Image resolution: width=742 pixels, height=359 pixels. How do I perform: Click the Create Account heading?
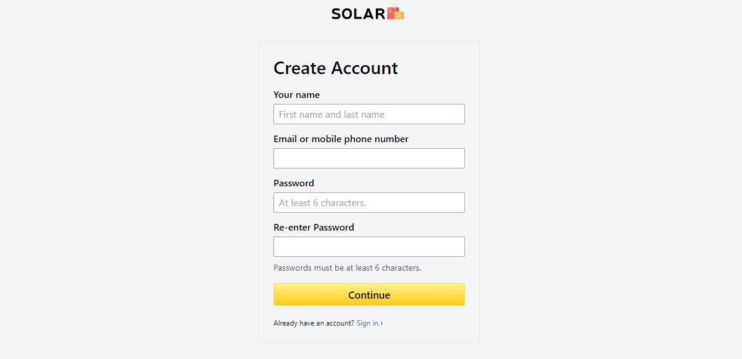tap(336, 68)
